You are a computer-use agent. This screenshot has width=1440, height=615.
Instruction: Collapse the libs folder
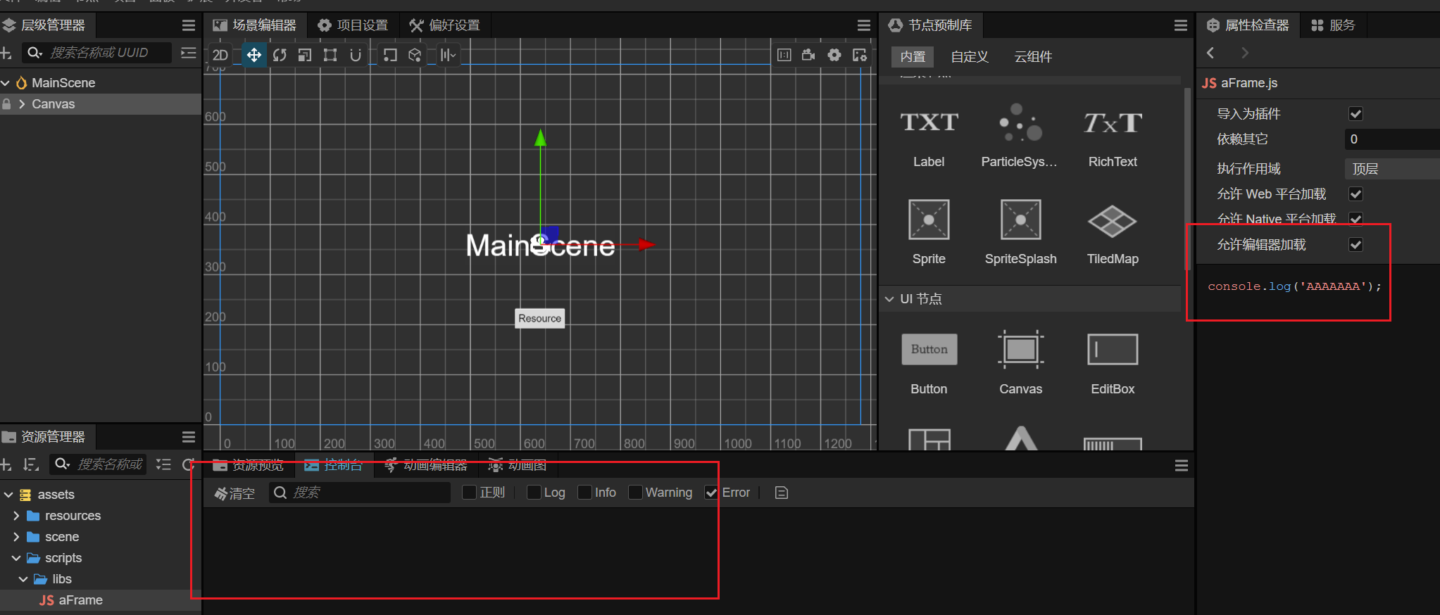click(23, 579)
